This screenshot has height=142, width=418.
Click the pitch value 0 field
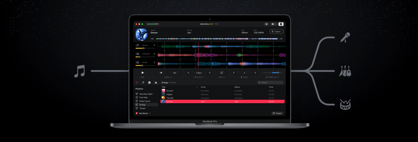pos(244,73)
